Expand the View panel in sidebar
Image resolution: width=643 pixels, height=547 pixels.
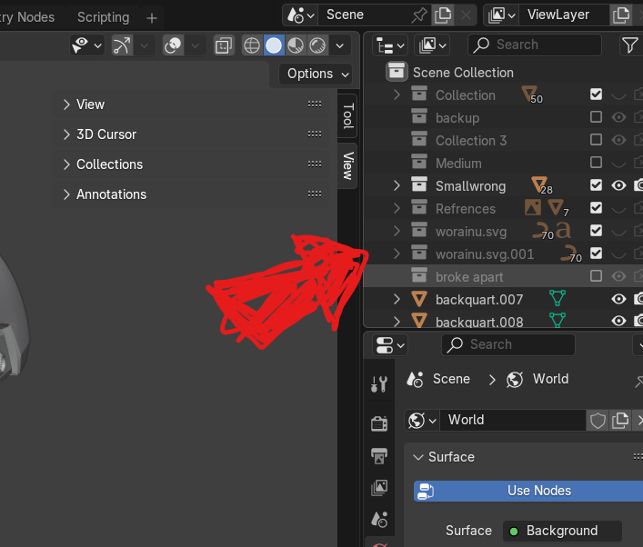pyautogui.click(x=66, y=104)
